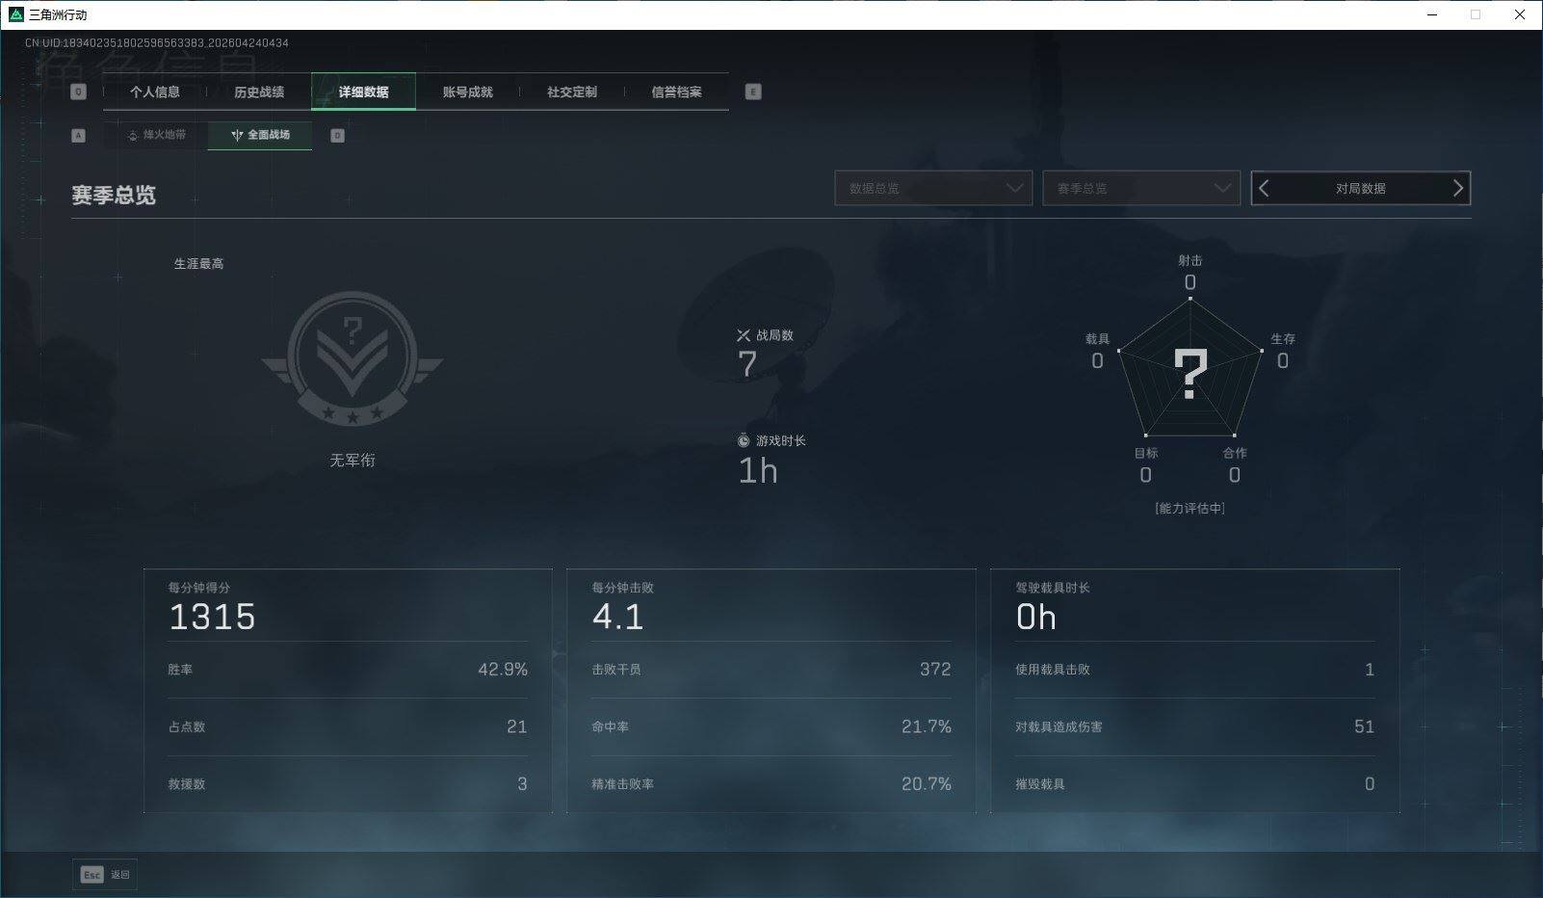
Task: Switch to 烽火地带 mode sub-tab
Action: pyautogui.click(x=156, y=135)
